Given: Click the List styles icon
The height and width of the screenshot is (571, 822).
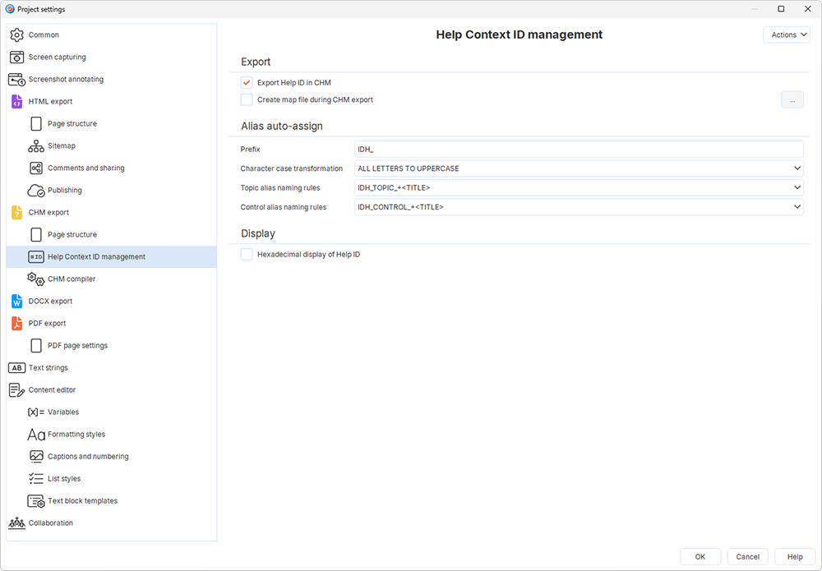Looking at the screenshot, I should (x=36, y=479).
